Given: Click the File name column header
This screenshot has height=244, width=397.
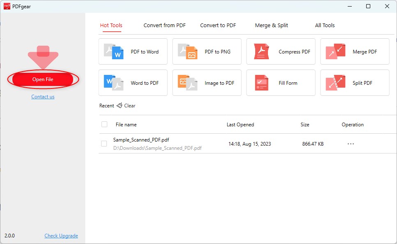Looking at the screenshot, I should click(x=126, y=124).
